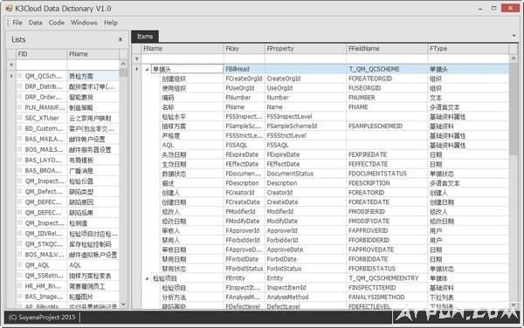Collapse the FEntity tree node
This screenshot has width=524, height=328.
tap(147, 278)
